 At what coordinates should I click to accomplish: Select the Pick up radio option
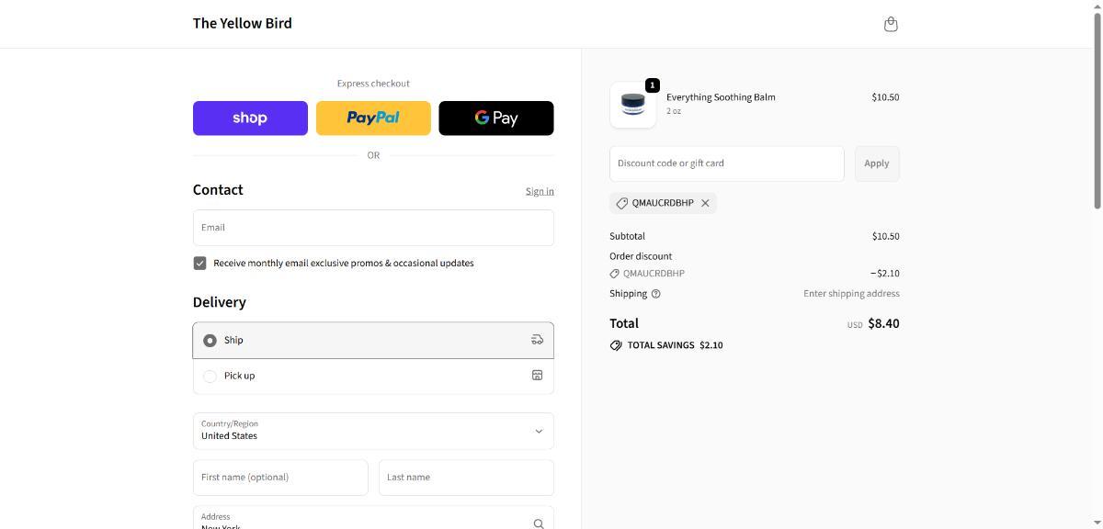pos(210,376)
